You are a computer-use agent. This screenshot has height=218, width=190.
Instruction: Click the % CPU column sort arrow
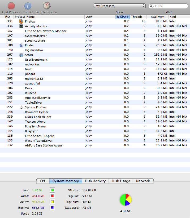click(x=127, y=17)
